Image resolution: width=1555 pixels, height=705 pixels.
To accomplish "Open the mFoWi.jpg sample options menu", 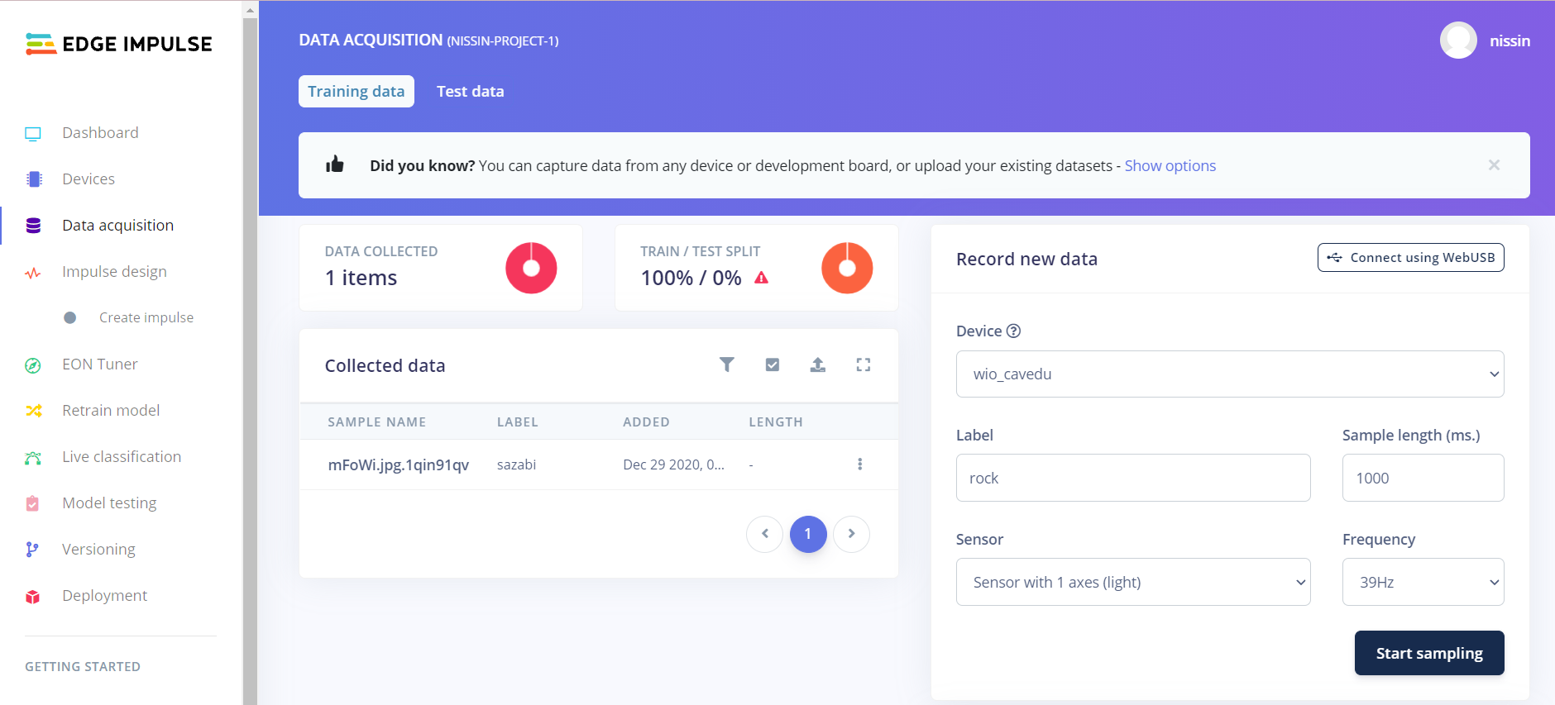I will click(x=860, y=464).
